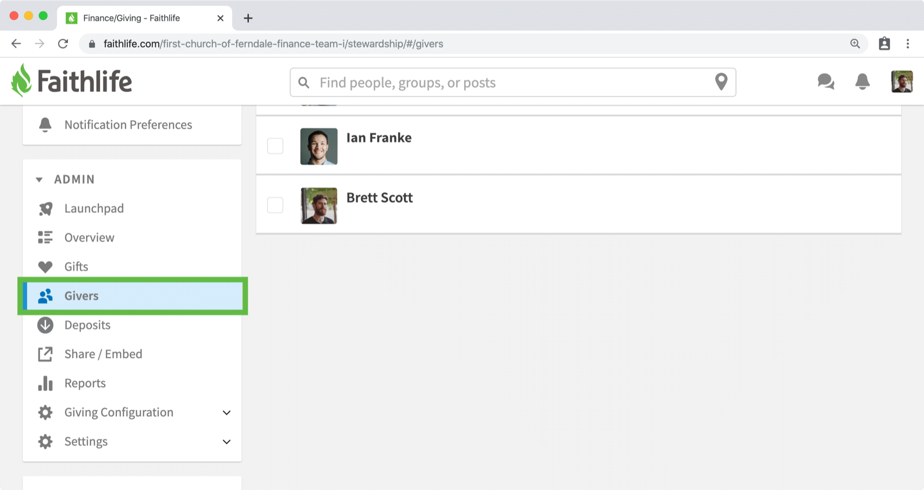Click the Settings label
The image size is (924, 490).
coord(86,442)
